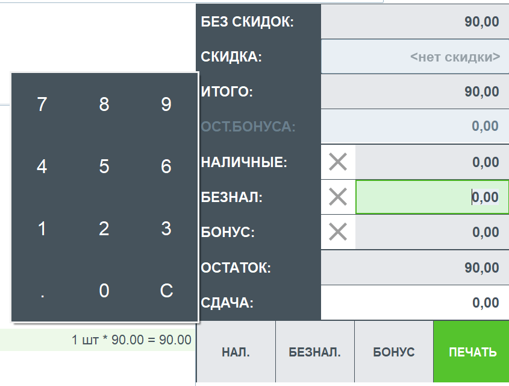The image size is (509, 386).
Task: Click the БОНУС amount input field
Action: [x=432, y=232]
